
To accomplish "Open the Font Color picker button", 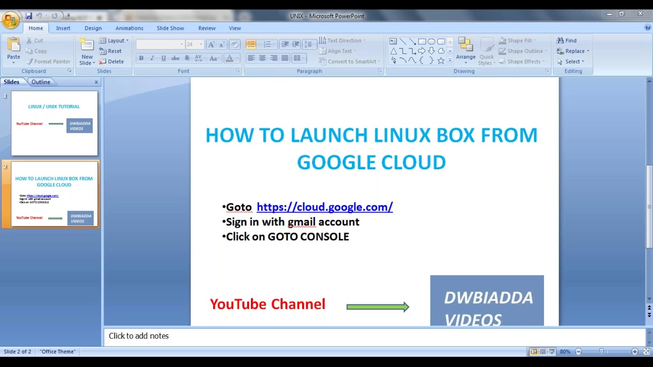I will [x=231, y=58].
